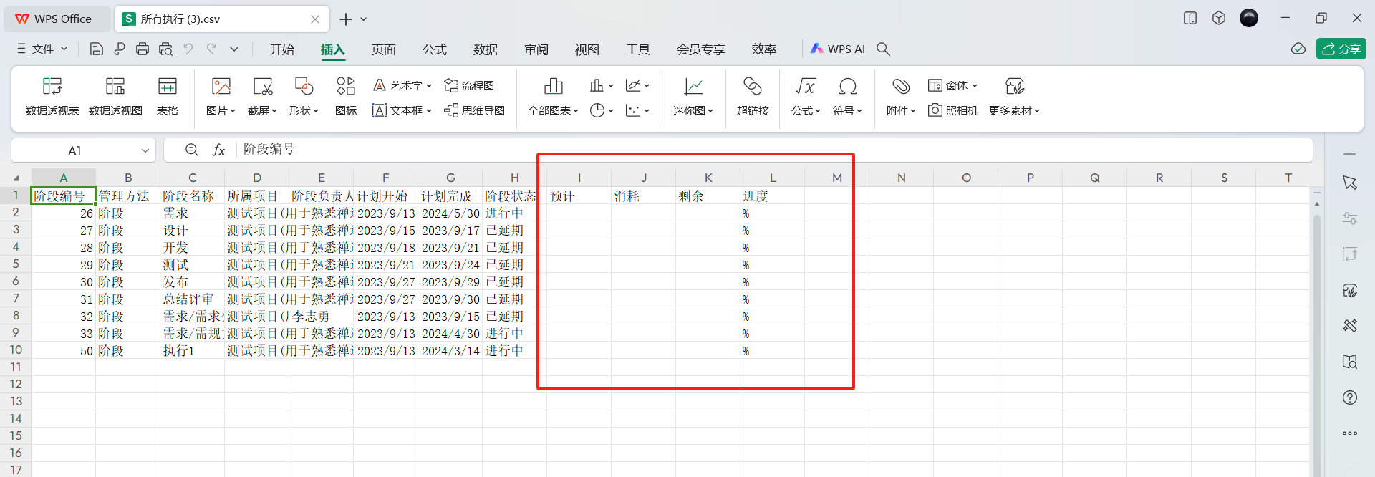Open the scatter chart type dropdown
Image resolution: width=1375 pixels, height=477 pixels.
pyautogui.click(x=637, y=110)
